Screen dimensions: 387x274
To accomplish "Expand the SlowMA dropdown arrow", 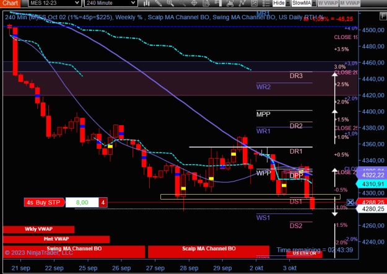I will click(x=314, y=3).
